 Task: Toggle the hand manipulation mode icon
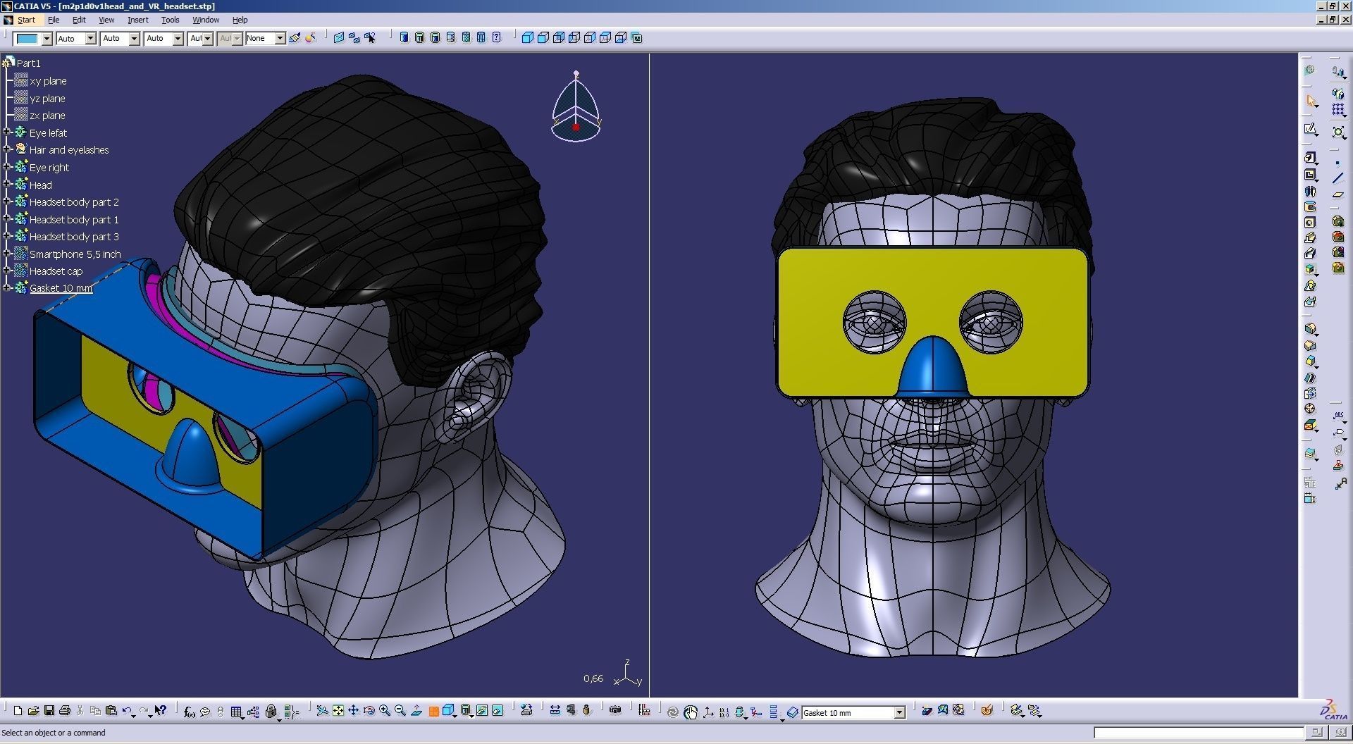coord(691,712)
